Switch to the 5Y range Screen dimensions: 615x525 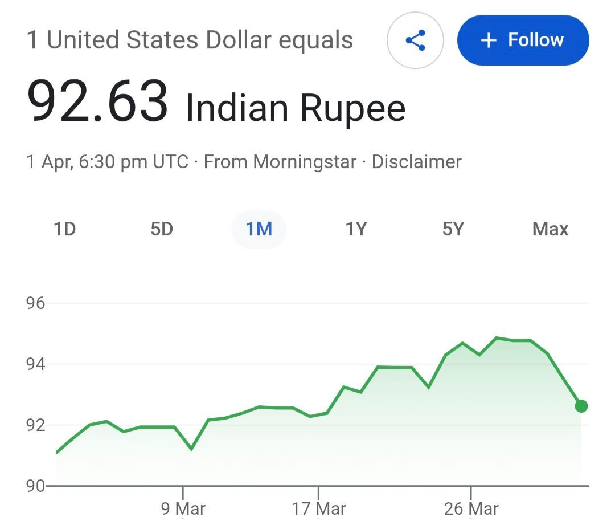click(x=453, y=229)
